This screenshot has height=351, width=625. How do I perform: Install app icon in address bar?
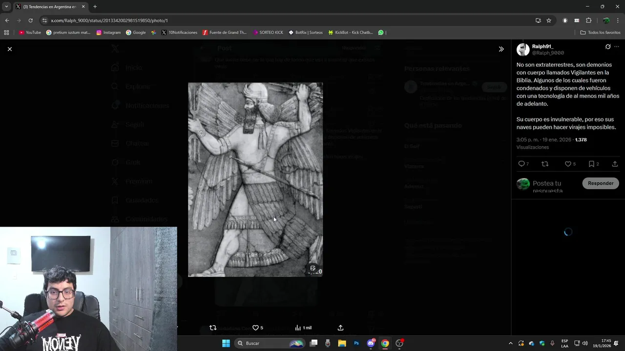click(x=538, y=20)
